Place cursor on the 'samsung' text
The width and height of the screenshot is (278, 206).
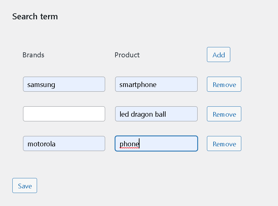click(41, 85)
